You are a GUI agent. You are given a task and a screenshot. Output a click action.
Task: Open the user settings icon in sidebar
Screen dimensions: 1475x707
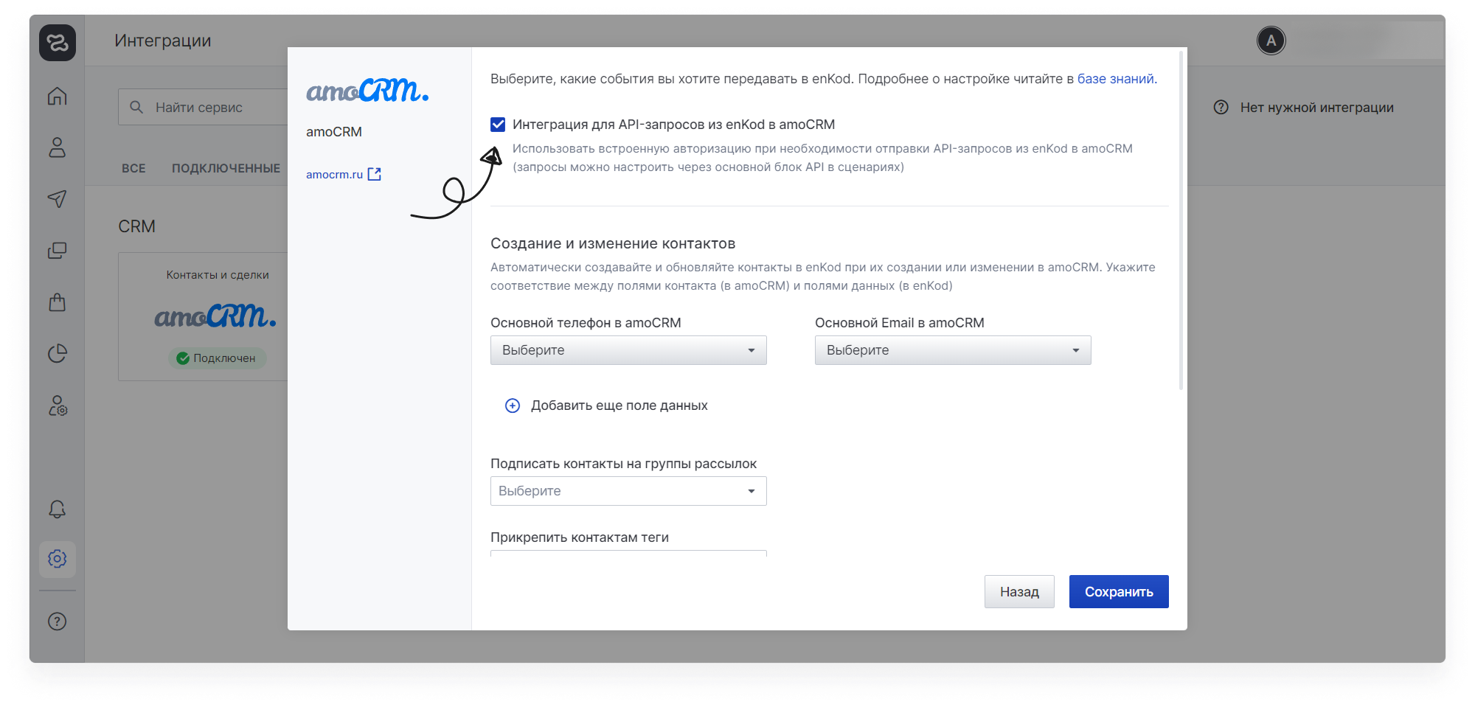point(58,405)
